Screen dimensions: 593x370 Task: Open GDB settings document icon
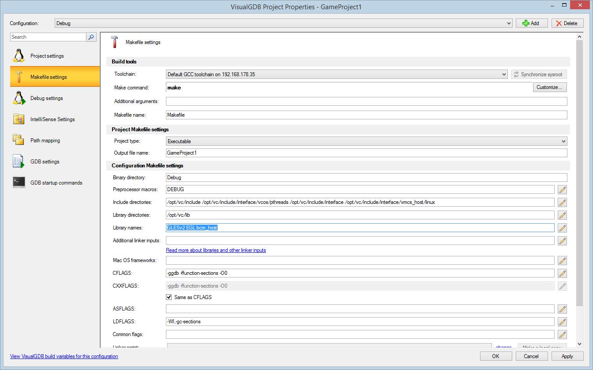click(x=19, y=162)
